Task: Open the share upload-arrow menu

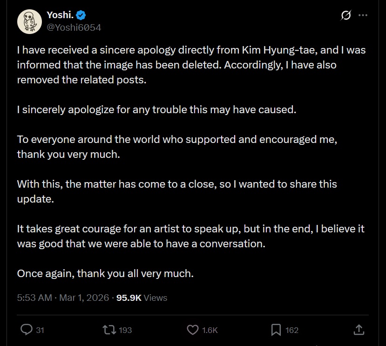Action: (359, 330)
